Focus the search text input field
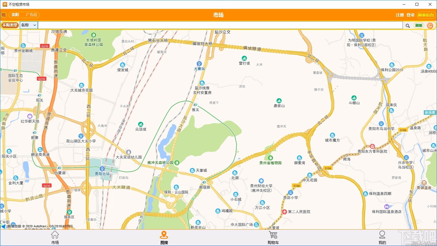Image resolution: width=437 pixels, height=246 pixels. click(220, 25)
